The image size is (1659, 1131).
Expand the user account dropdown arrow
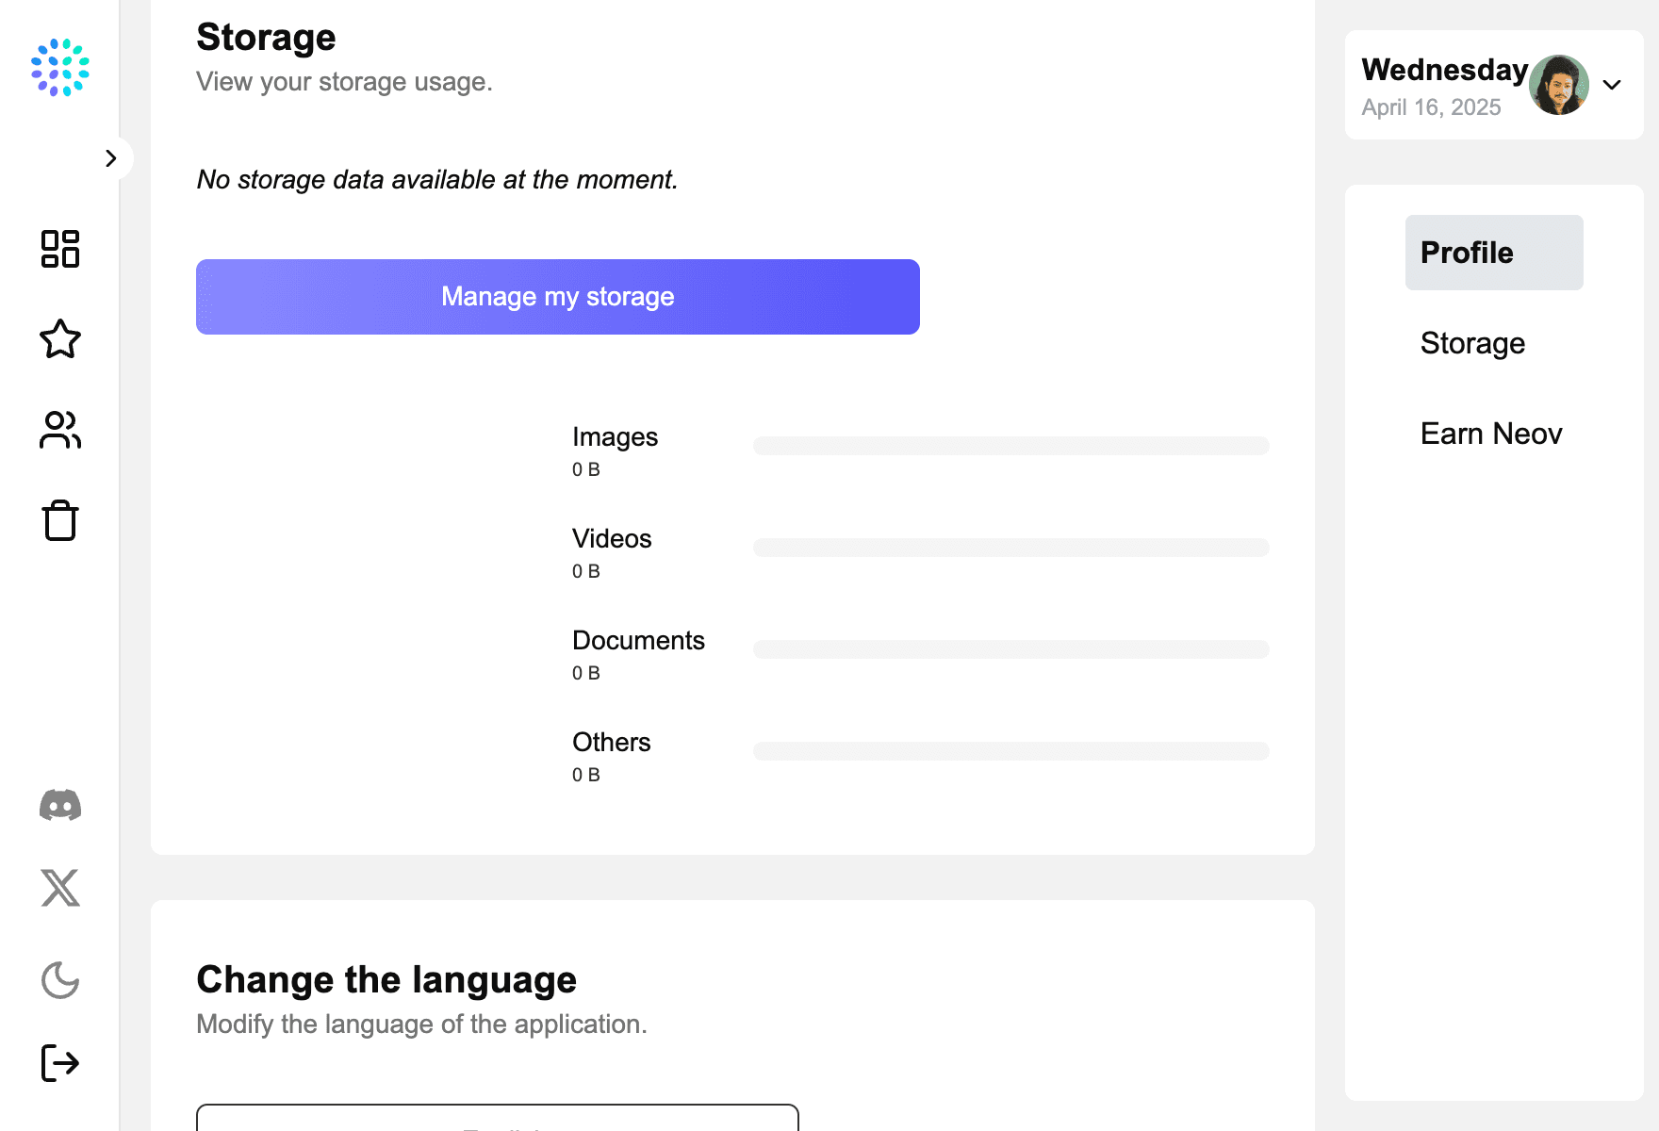[x=1612, y=85]
